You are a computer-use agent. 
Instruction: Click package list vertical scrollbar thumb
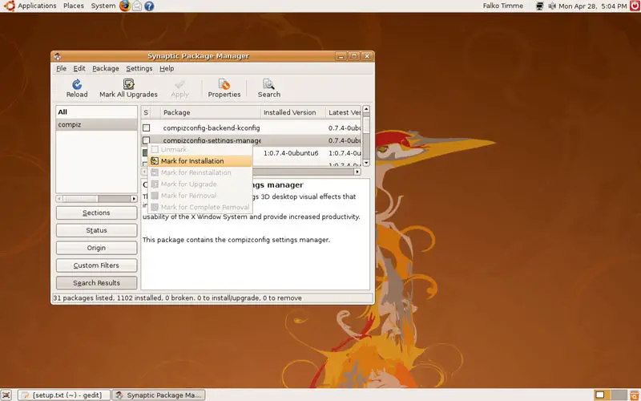tap(366, 124)
